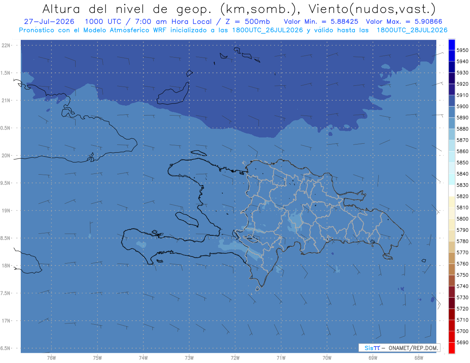Click the "5900" color scale label
The width and height of the screenshot is (470, 363).
463,107
